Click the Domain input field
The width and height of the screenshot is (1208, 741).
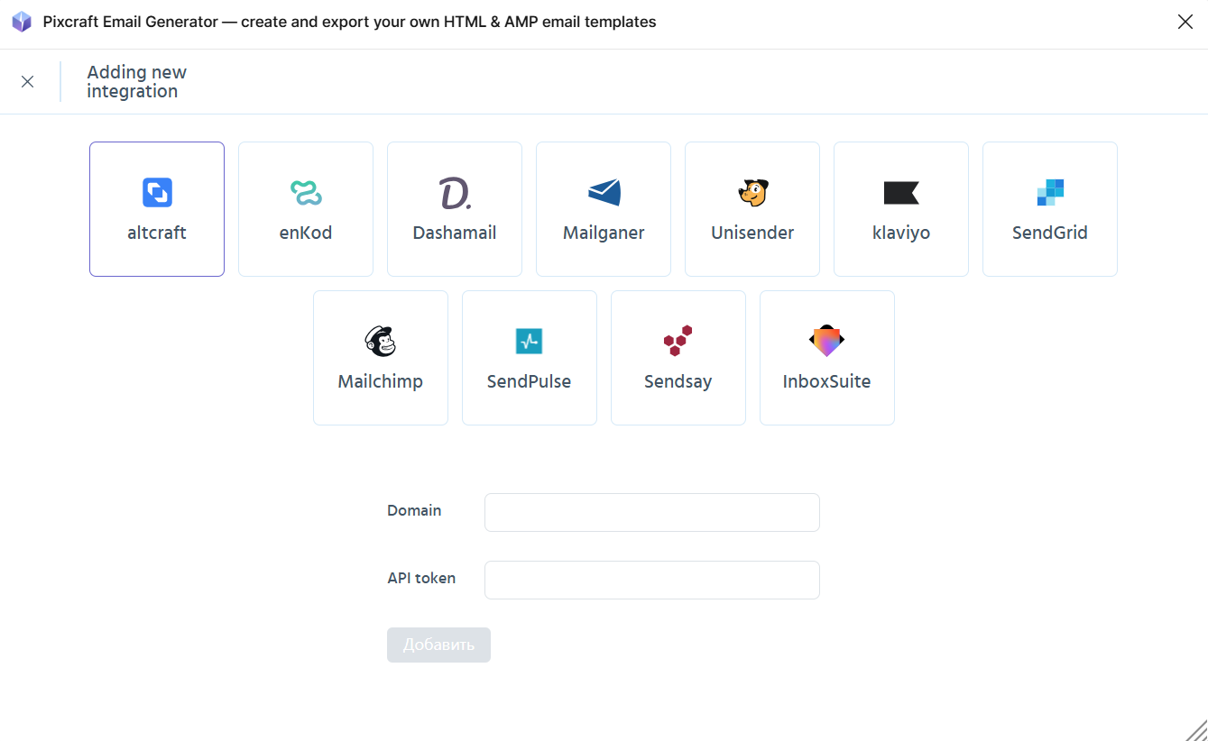[652, 512]
